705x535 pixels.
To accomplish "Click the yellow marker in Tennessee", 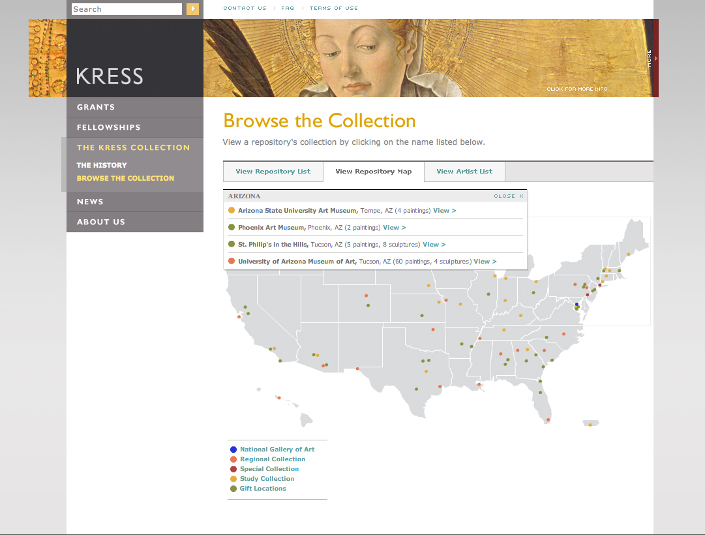I will tap(504, 330).
